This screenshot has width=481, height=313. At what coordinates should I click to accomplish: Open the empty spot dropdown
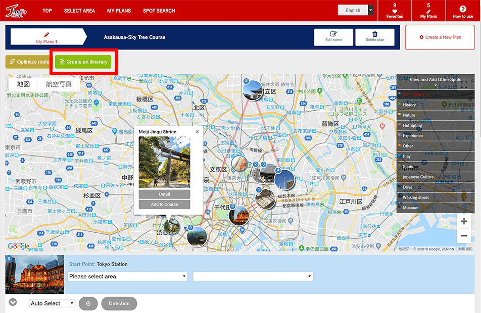pyautogui.click(x=253, y=276)
